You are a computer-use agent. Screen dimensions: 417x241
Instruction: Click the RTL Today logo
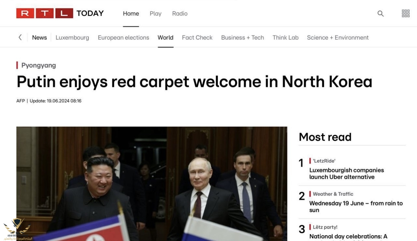(x=60, y=13)
